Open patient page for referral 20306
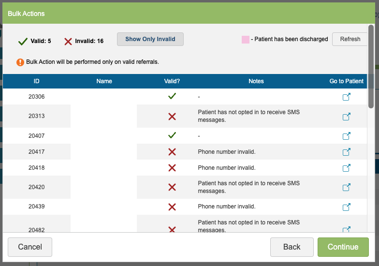The width and height of the screenshot is (379, 266). click(x=346, y=97)
